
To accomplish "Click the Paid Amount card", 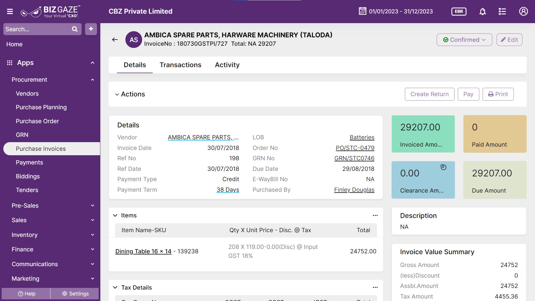I will click(x=495, y=134).
